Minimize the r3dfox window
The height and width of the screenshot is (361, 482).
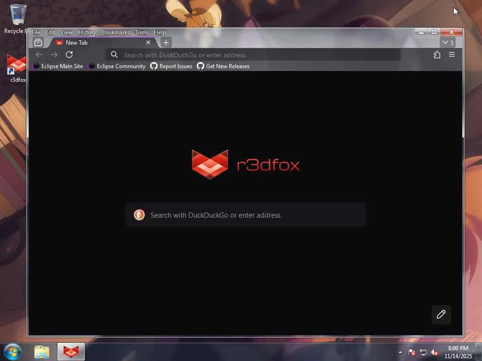tap(421, 32)
